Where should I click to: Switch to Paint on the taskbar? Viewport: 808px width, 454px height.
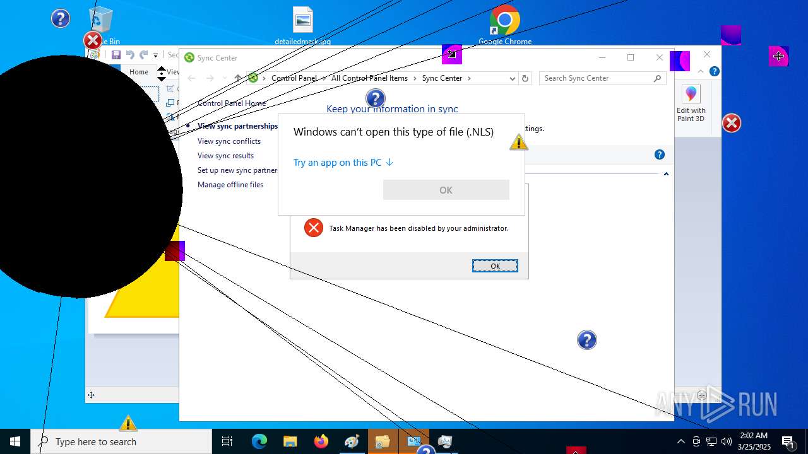(x=352, y=441)
